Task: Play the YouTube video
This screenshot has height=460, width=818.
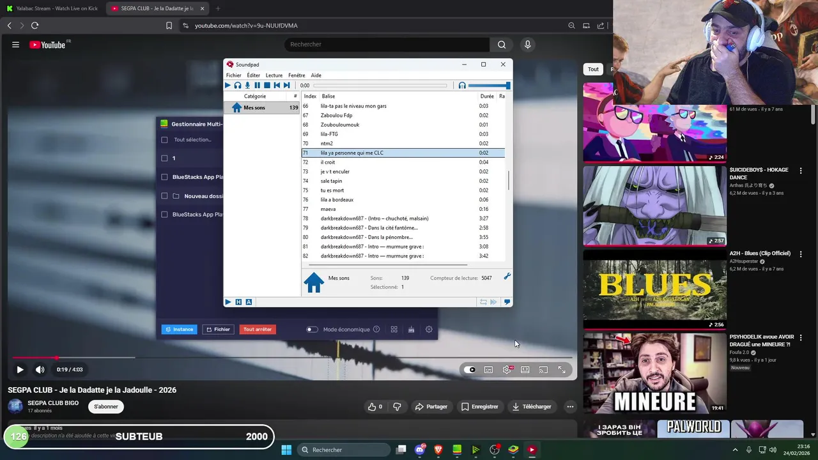Action: point(20,369)
